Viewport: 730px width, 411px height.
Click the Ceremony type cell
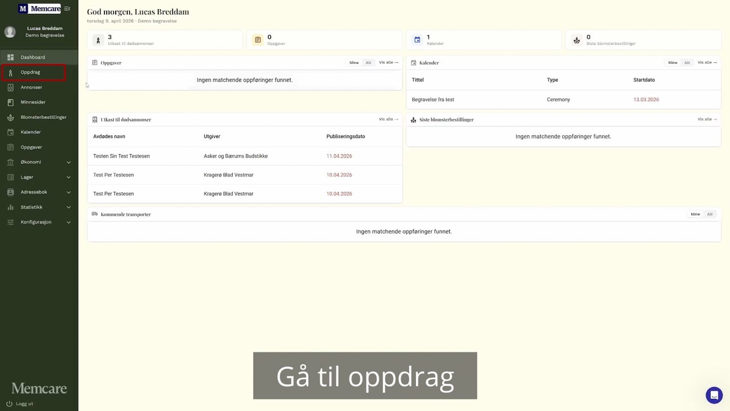(558, 99)
